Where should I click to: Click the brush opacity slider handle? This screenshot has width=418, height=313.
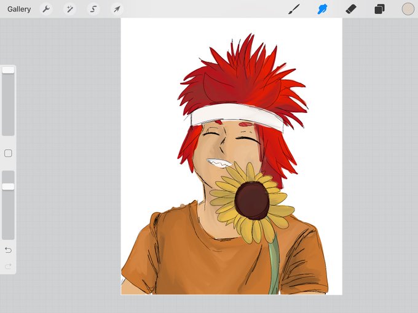point(8,187)
